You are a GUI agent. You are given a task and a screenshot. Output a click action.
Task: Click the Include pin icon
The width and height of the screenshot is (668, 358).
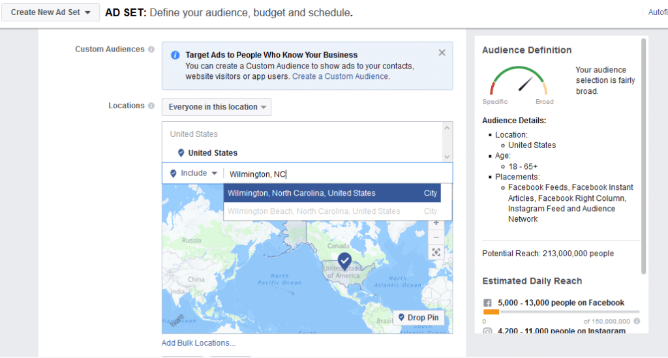pos(174,173)
